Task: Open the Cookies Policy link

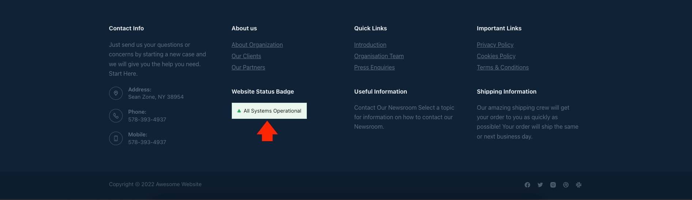Action: (x=496, y=56)
